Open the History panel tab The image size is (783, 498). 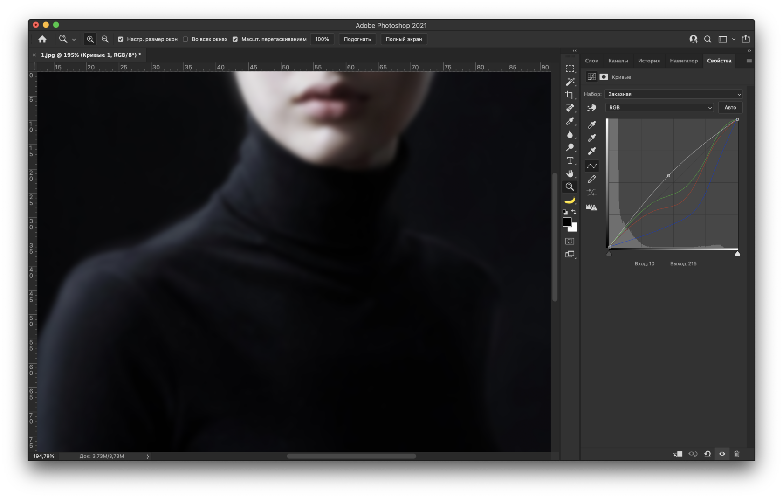tap(649, 61)
